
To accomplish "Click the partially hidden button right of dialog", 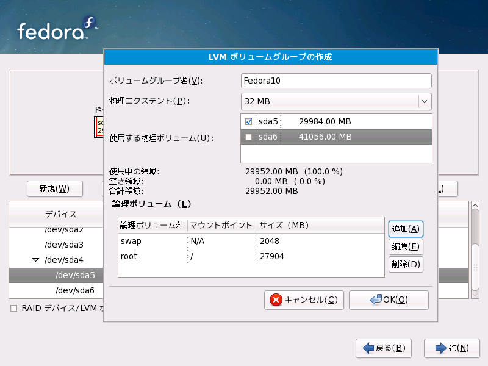I will 448,189.
